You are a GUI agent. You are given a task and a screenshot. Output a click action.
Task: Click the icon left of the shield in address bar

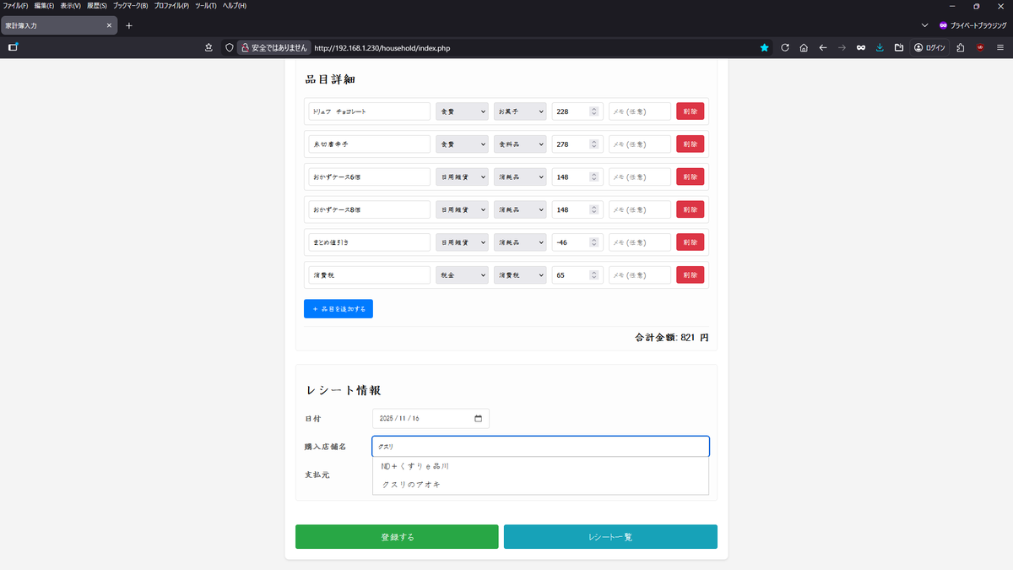pos(209,48)
